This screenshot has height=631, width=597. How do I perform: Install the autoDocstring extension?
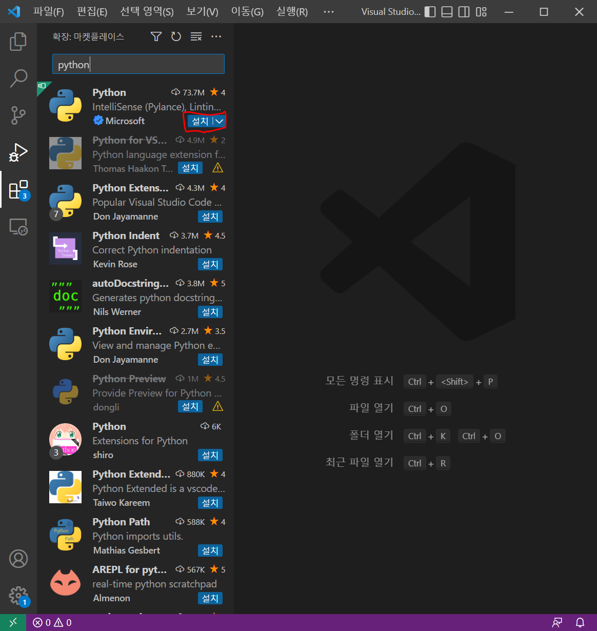210,312
